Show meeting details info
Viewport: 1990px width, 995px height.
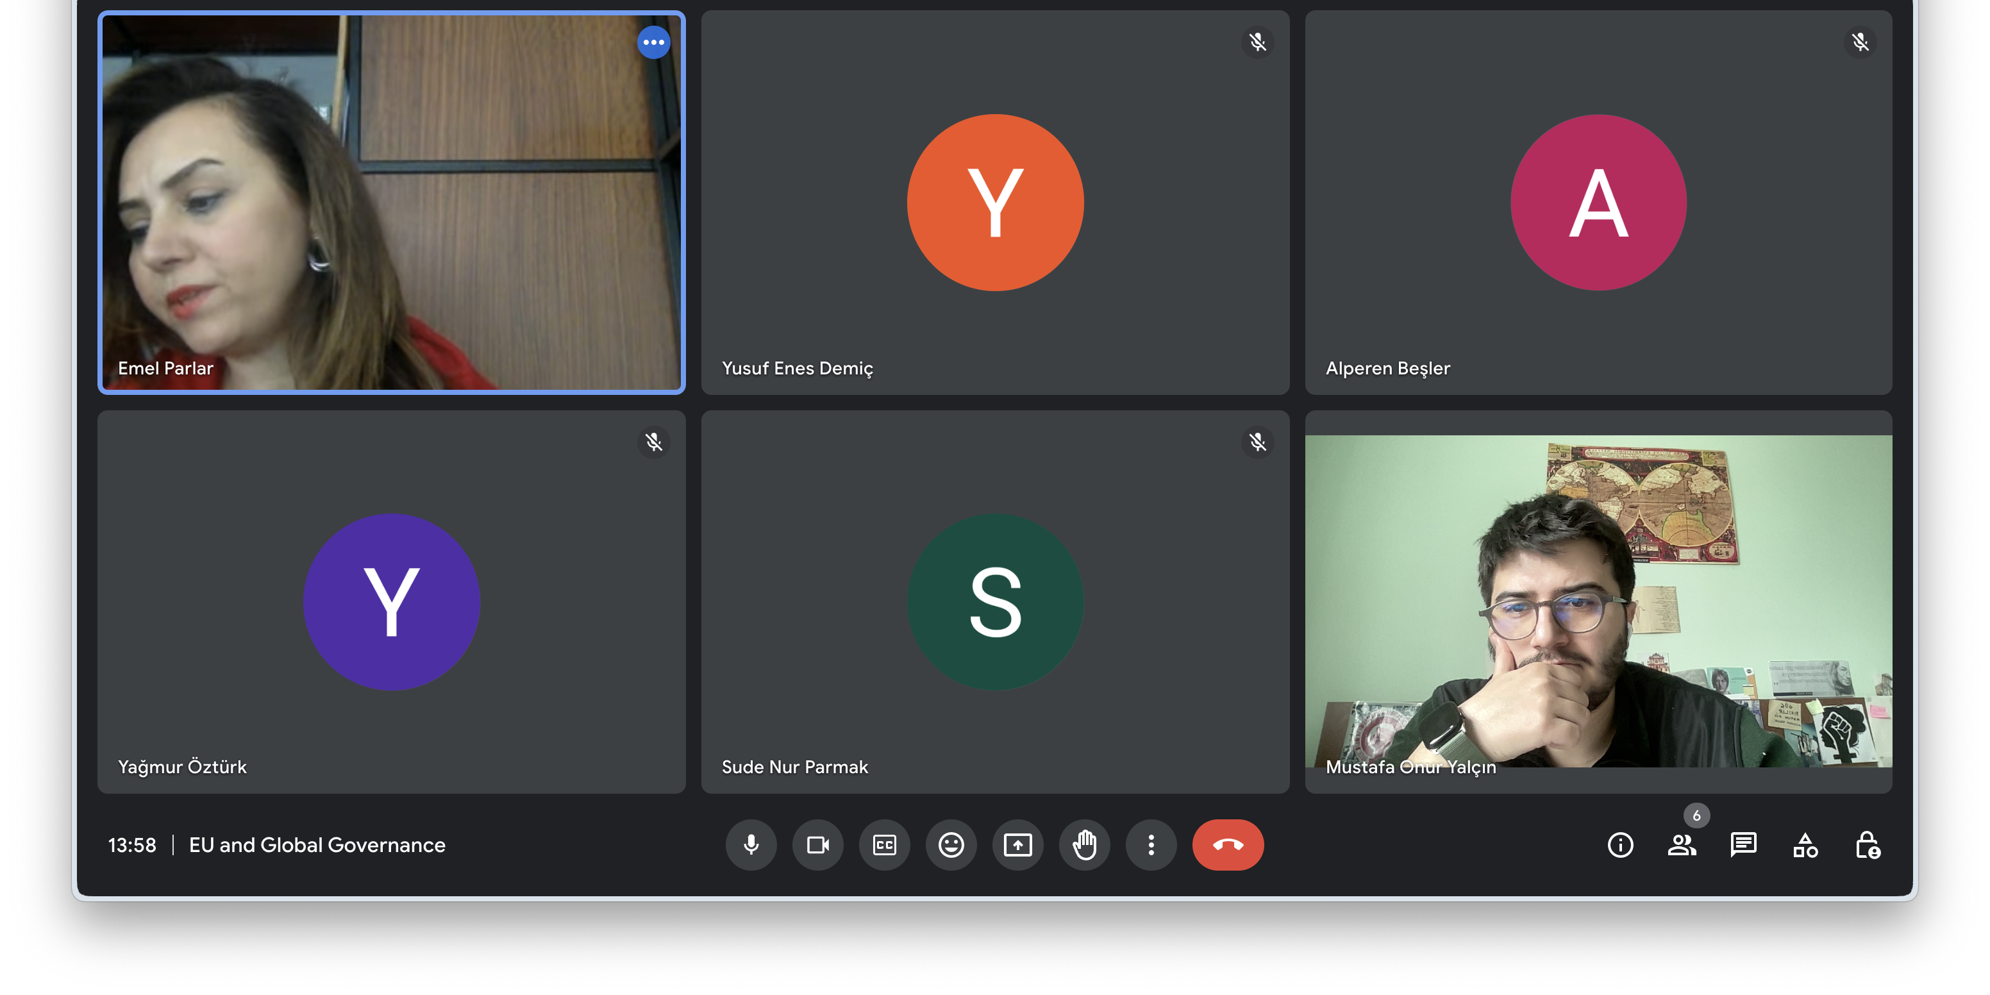(1620, 844)
